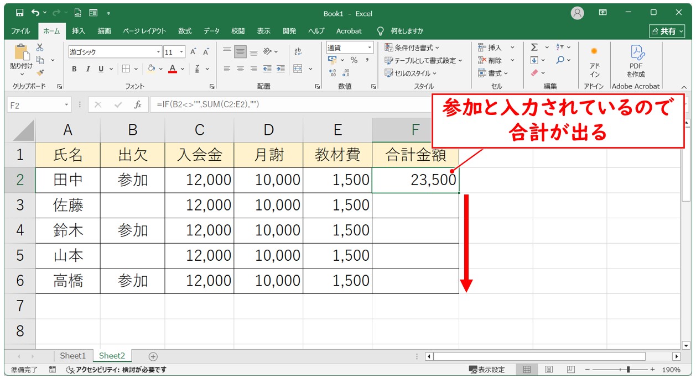Toggle Bold formatting
Screen dimensions: 696x379
74,69
